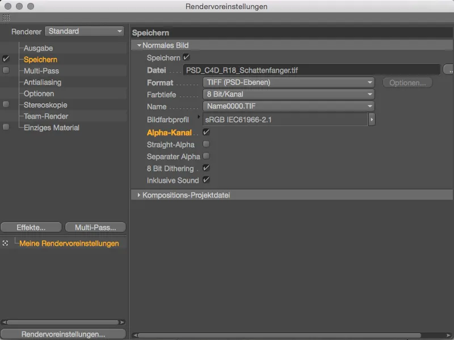
Task: Select Team-Render in the settings list
Action: [x=46, y=116]
